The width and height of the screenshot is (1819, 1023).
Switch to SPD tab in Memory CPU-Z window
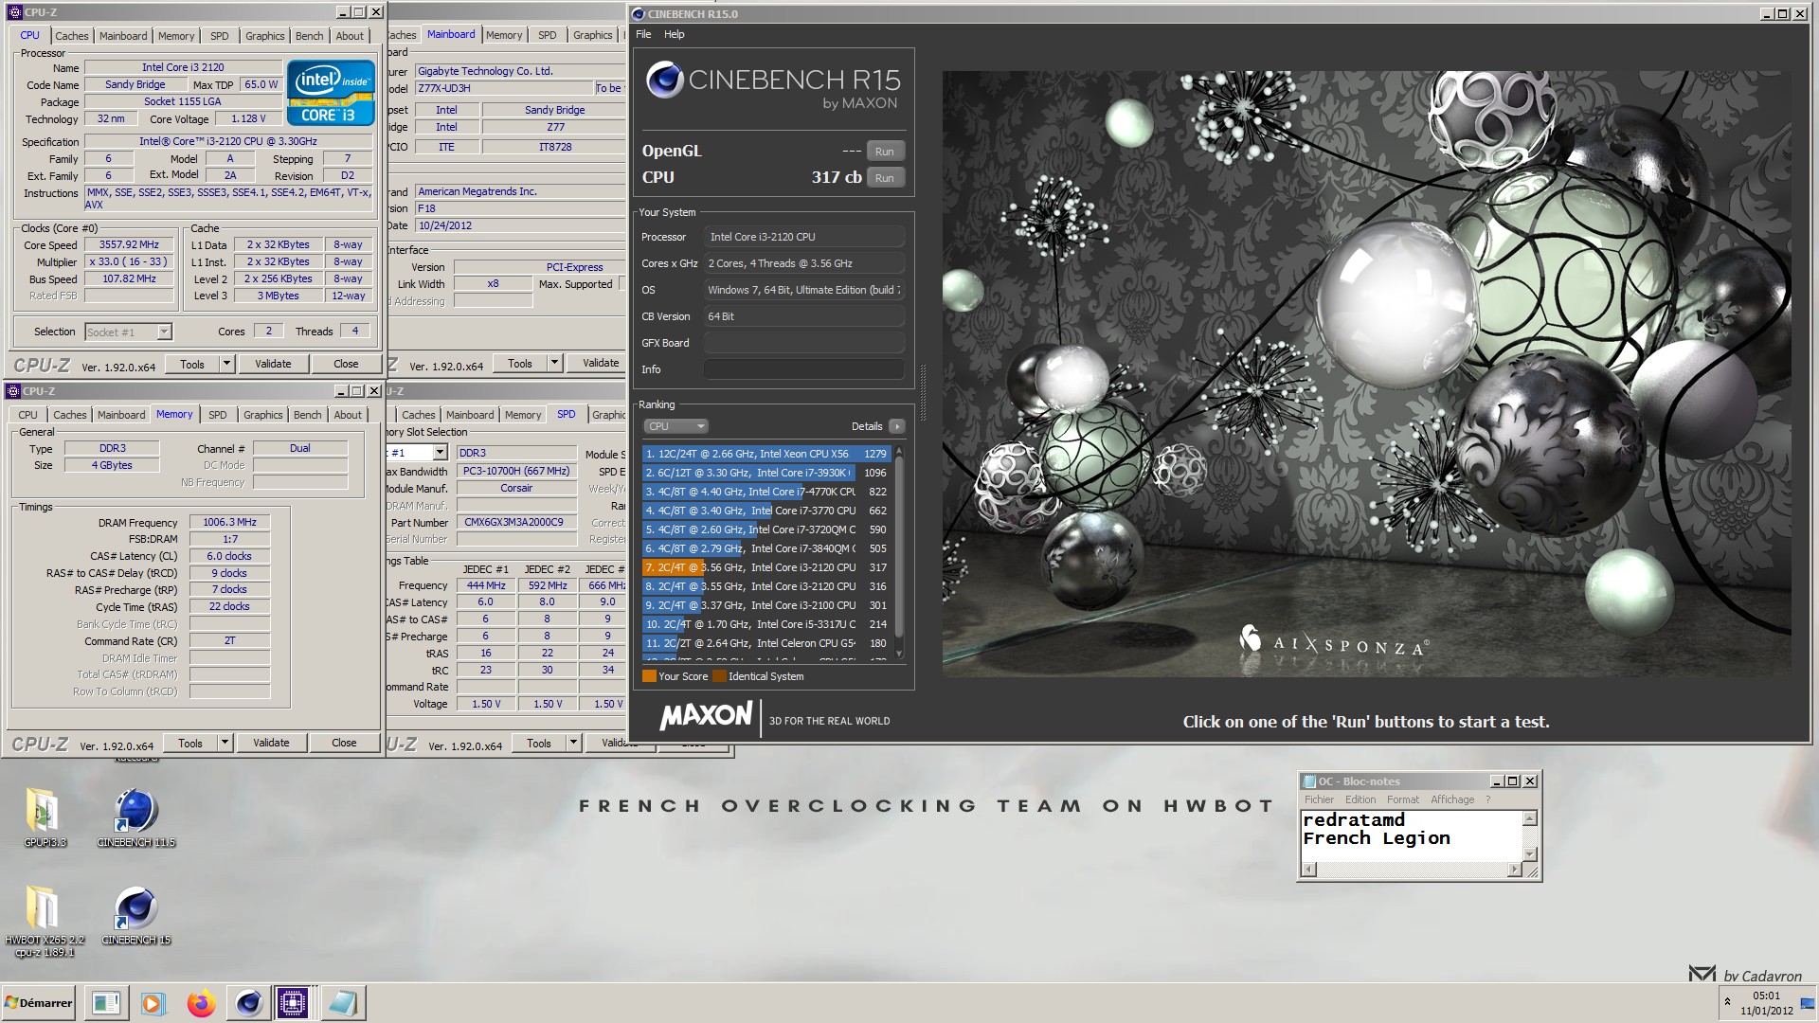(217, 415)
